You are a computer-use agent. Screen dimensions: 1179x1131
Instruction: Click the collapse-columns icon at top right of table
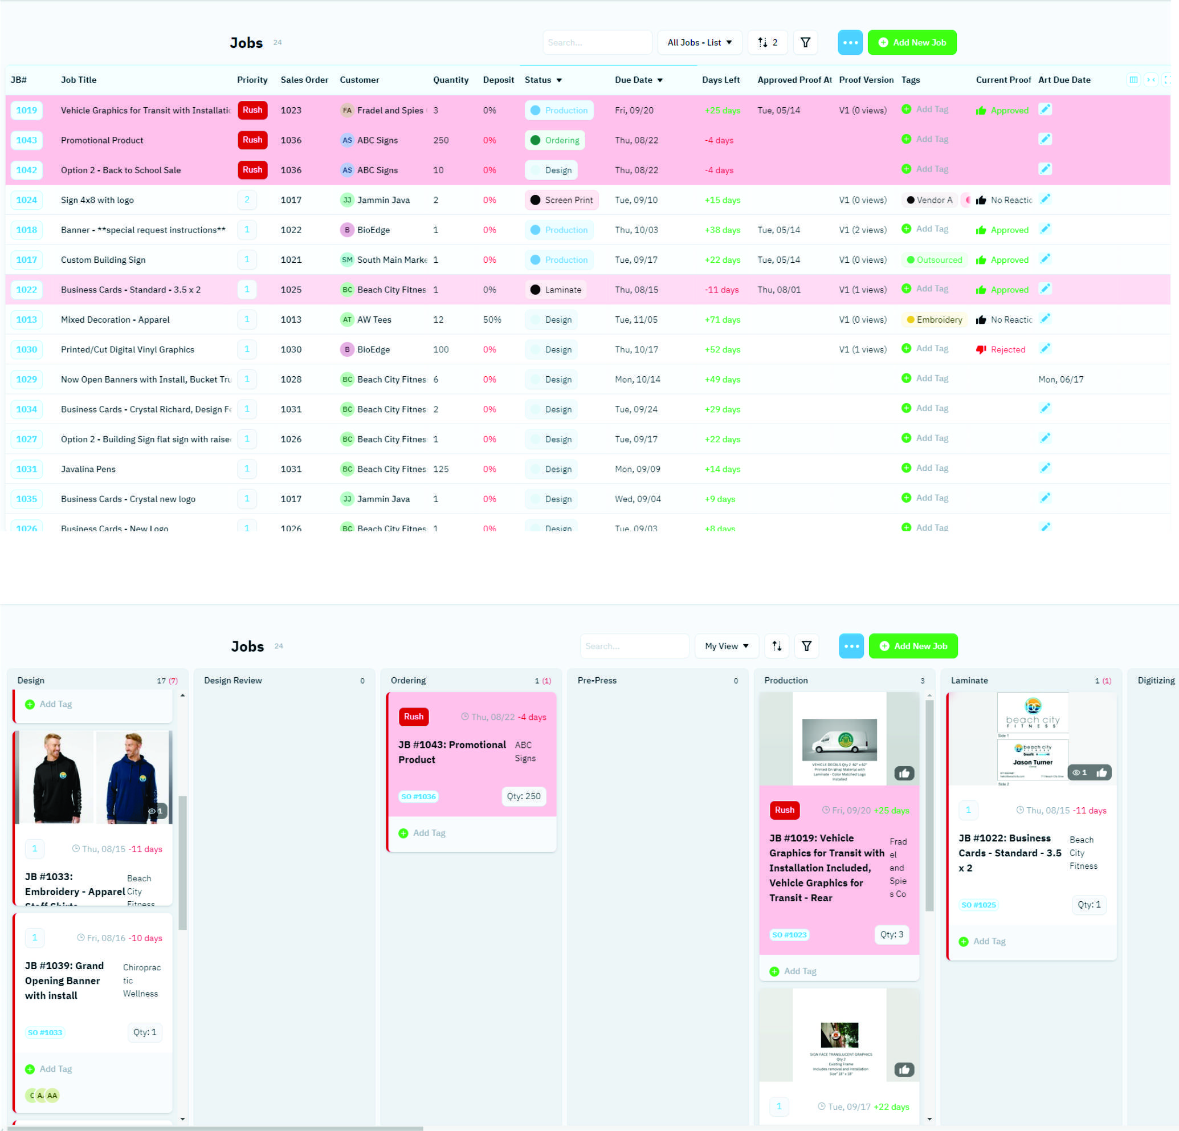(x=1152, y=79)
